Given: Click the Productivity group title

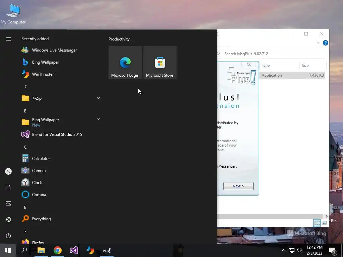Looking at the screenshot, I should [x=119, y=39].
